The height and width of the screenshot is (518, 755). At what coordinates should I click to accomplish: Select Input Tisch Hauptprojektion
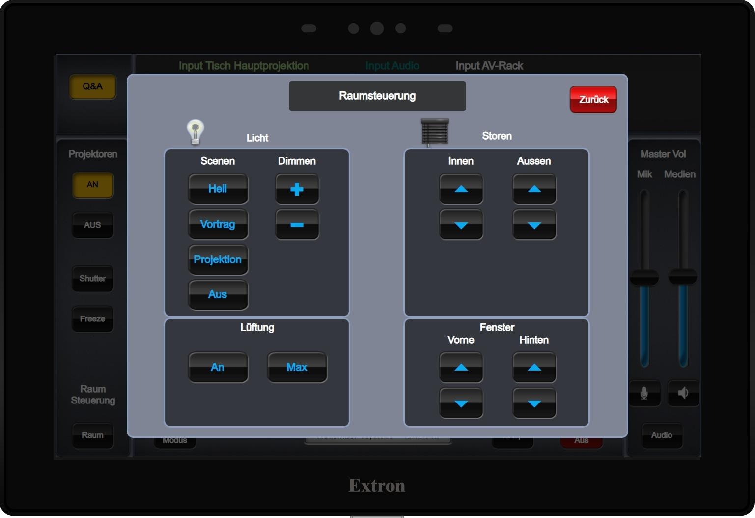point(244,66)
